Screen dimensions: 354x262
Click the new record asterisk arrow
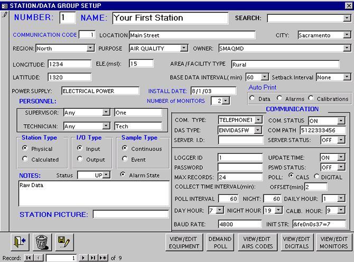coord(103,258)
